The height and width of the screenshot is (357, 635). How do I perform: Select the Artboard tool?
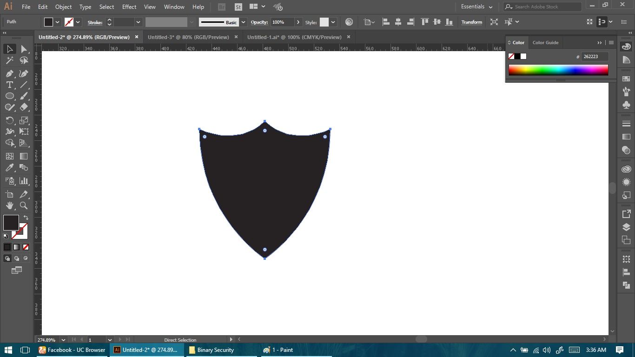(x=9, y=194)
